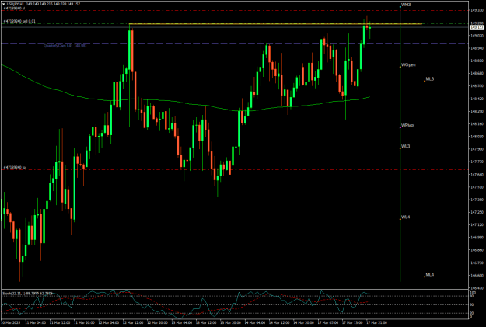Screen dimensions: 486x327
Task: Click the WOpen weekly open label
Action: coord(408,65)
